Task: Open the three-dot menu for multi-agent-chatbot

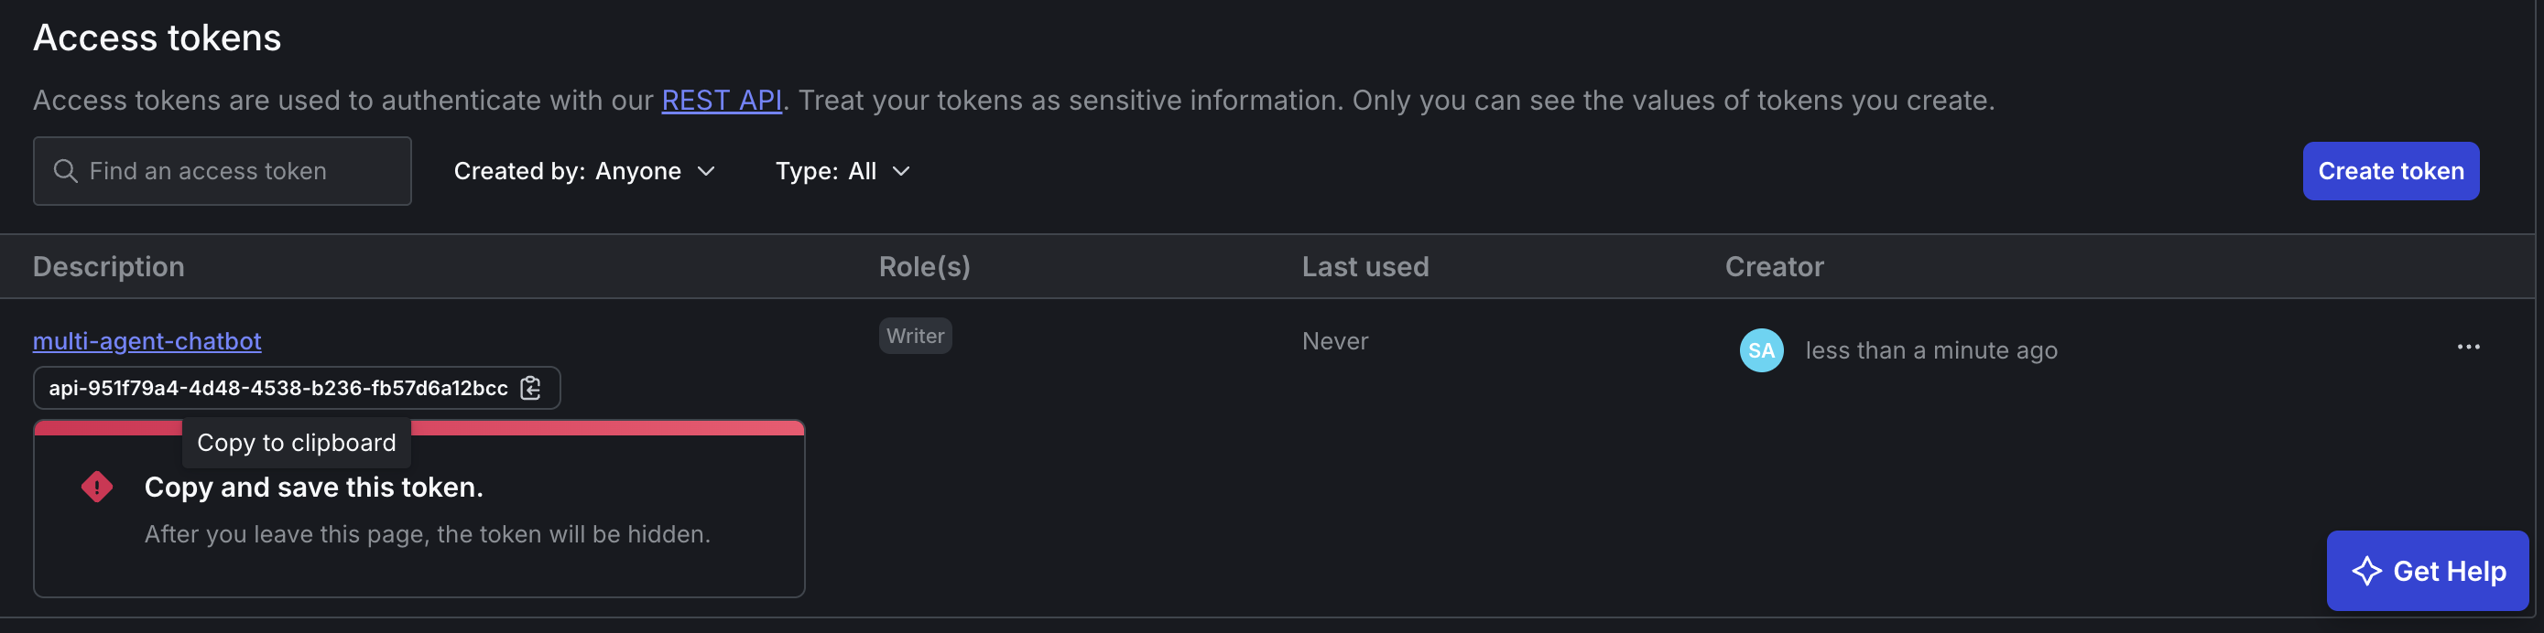Action: click(2468, 347)
